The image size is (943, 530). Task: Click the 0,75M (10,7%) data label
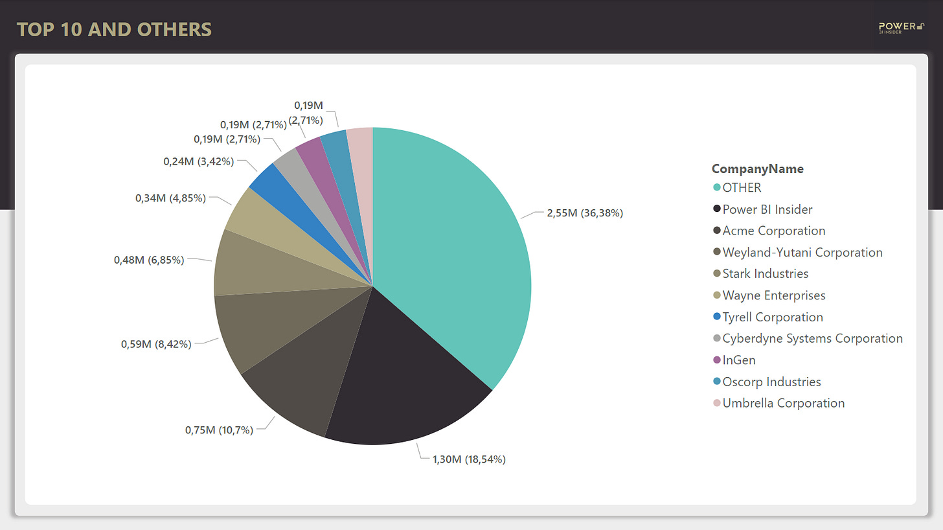click(x=219, y=430)
